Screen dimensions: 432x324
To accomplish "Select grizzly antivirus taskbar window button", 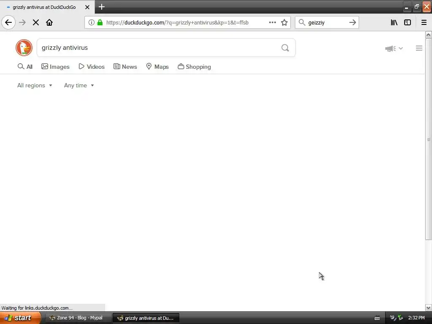I will pyautogui.click(x=146, y=318).
